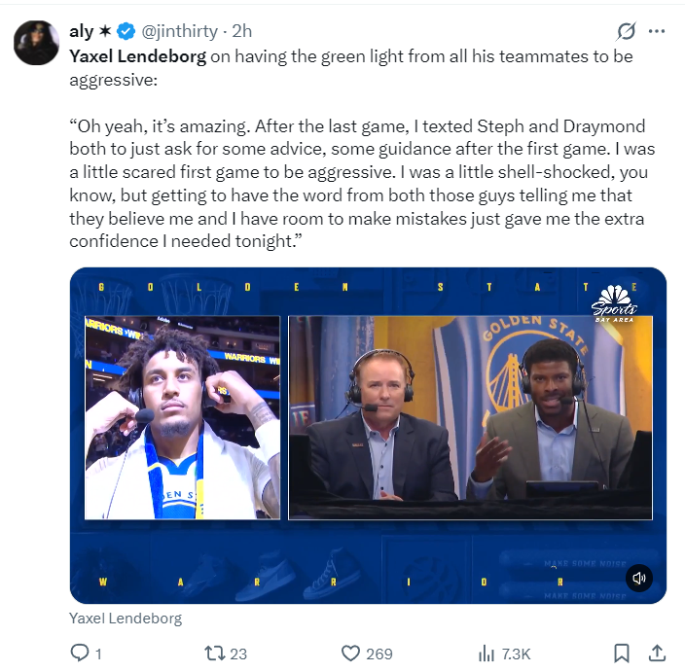The image size is (685, 672).
Task: Open the @jinthirty handle link
Action: [180, 31]
